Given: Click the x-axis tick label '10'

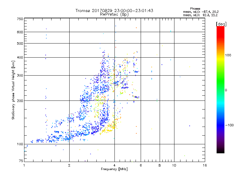Looking at the screenshot, I should (174, 165).
